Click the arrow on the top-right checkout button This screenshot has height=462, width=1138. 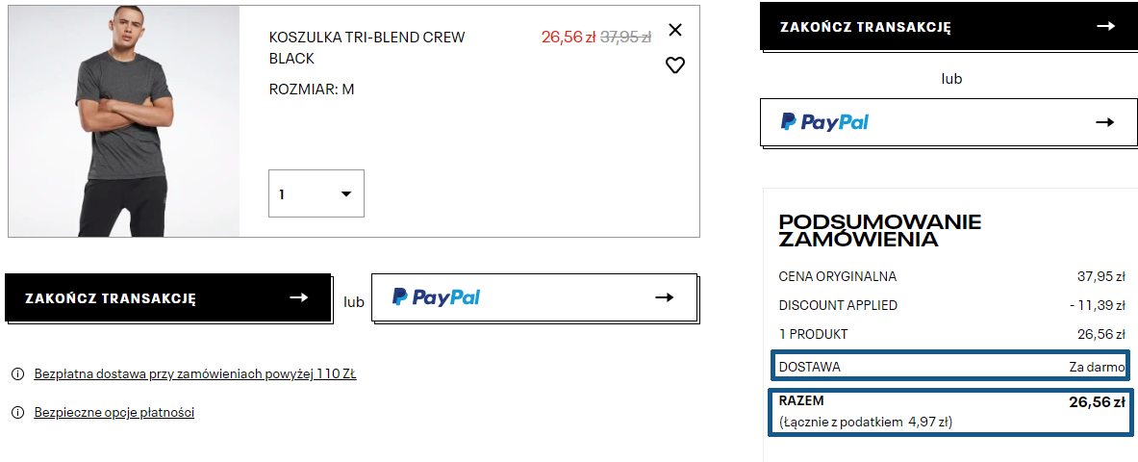click(x=1105, y=26)
